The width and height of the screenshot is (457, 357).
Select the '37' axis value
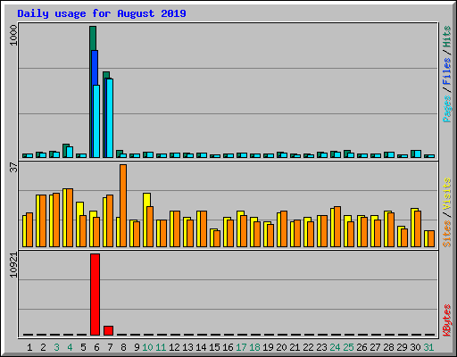pos(13,168)
